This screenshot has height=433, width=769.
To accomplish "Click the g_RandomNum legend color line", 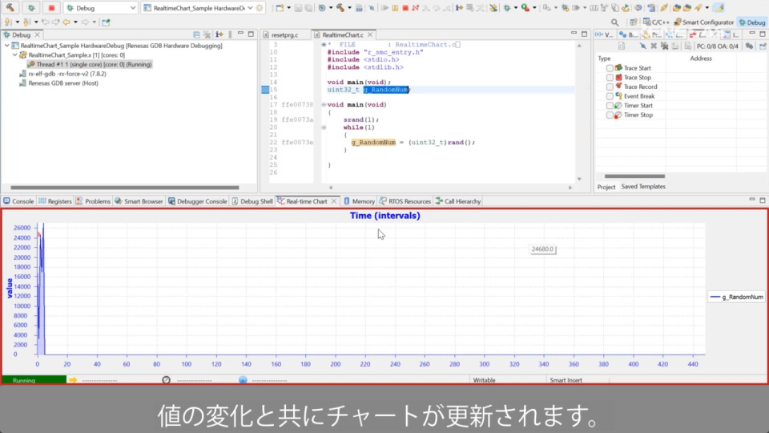I will point(715,297).
